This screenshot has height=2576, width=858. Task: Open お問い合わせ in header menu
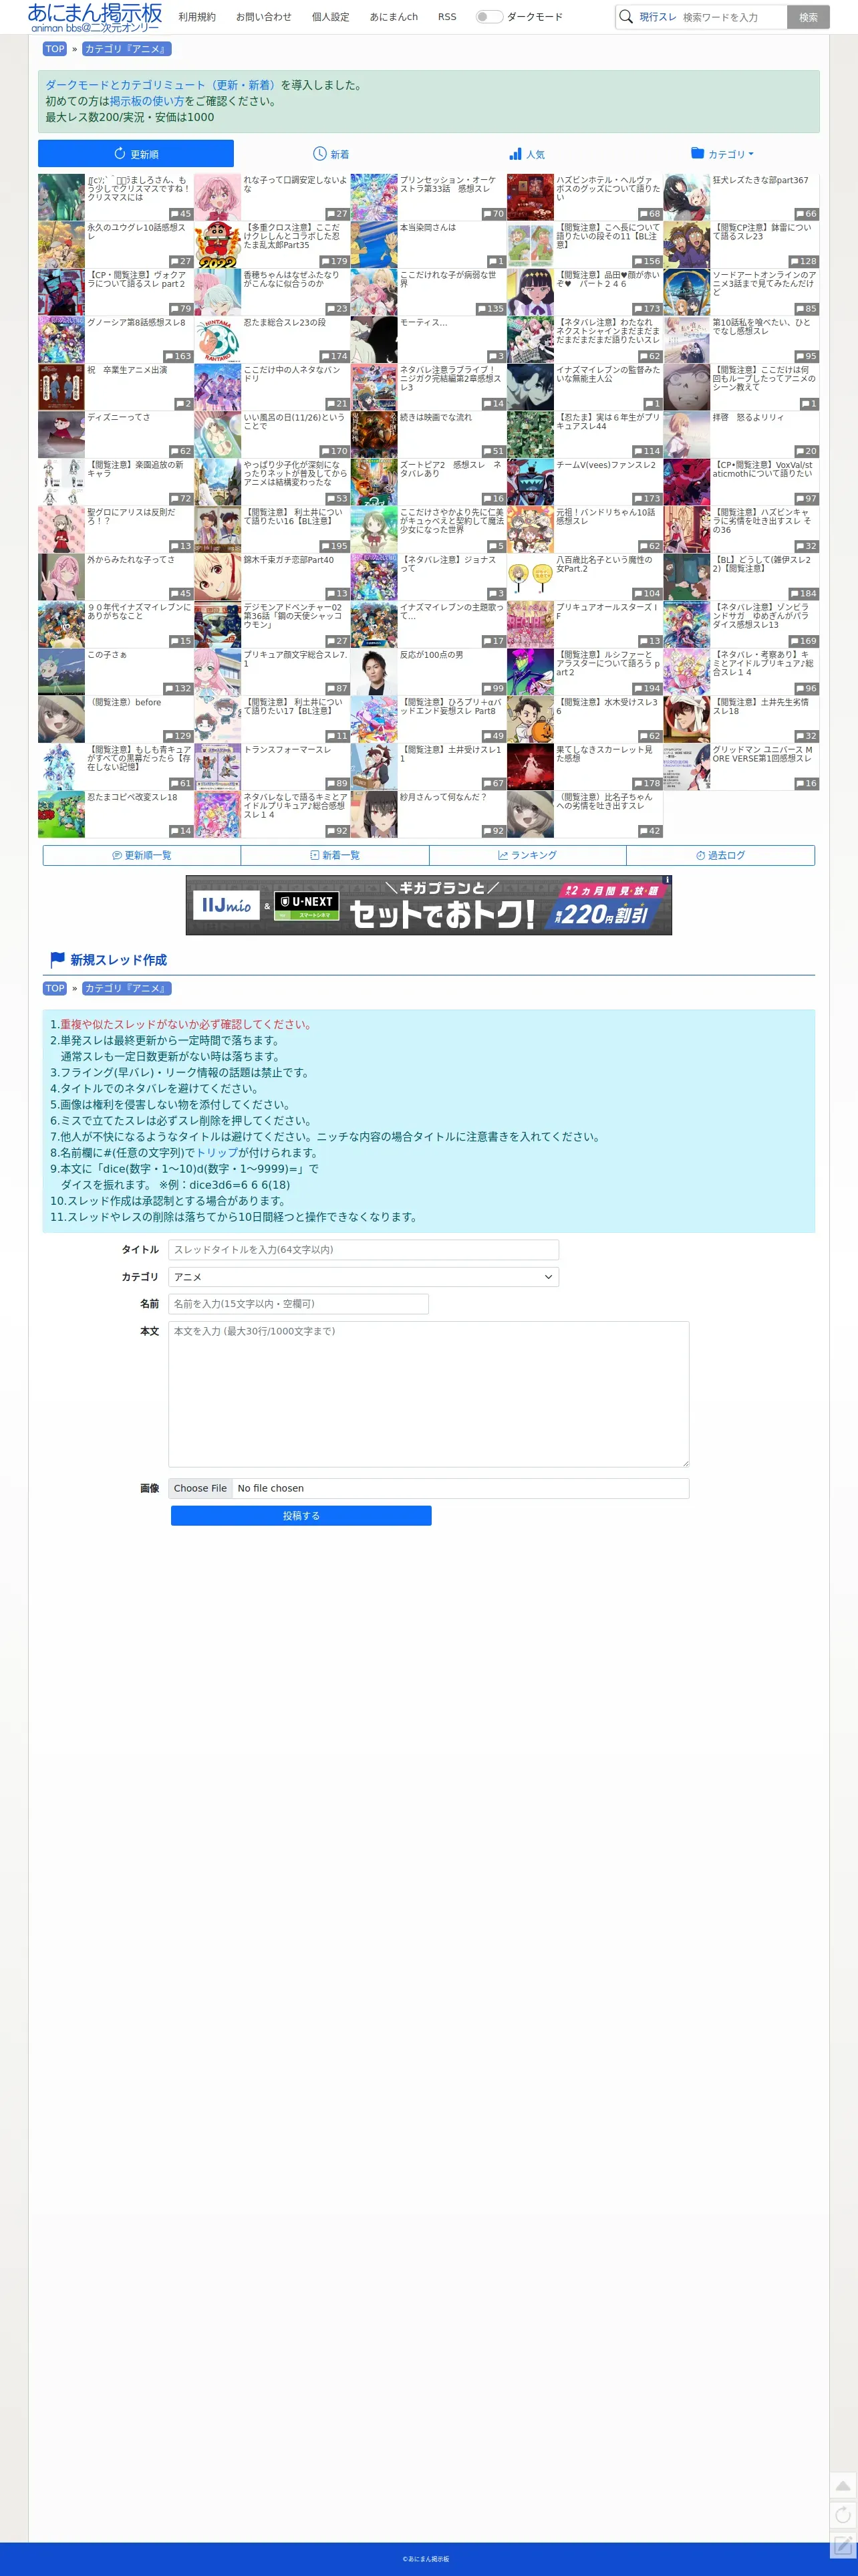click(264, 17)
